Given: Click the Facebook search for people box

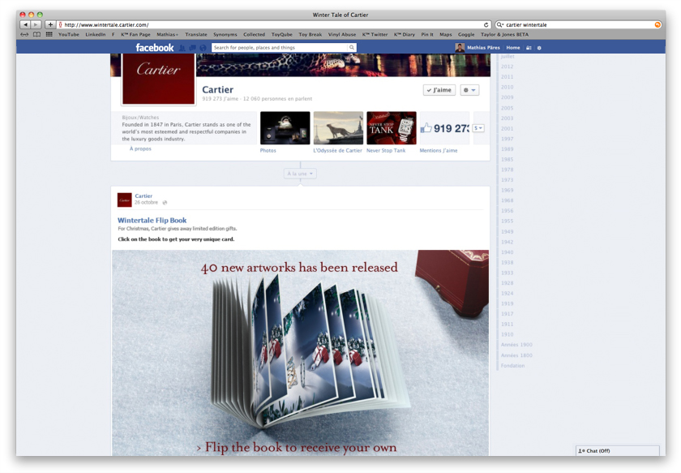Looking at the screenshot, I should pos(280,47).
